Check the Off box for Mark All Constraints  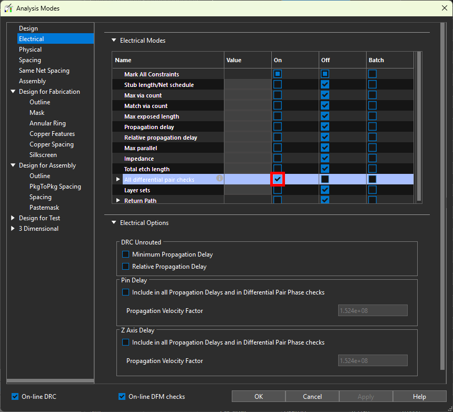(x=325, y=74)
